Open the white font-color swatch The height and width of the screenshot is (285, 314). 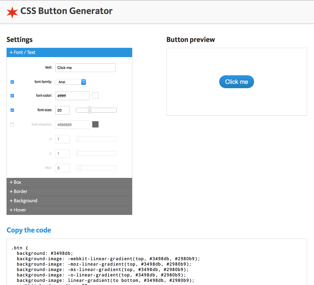point(95,96)
